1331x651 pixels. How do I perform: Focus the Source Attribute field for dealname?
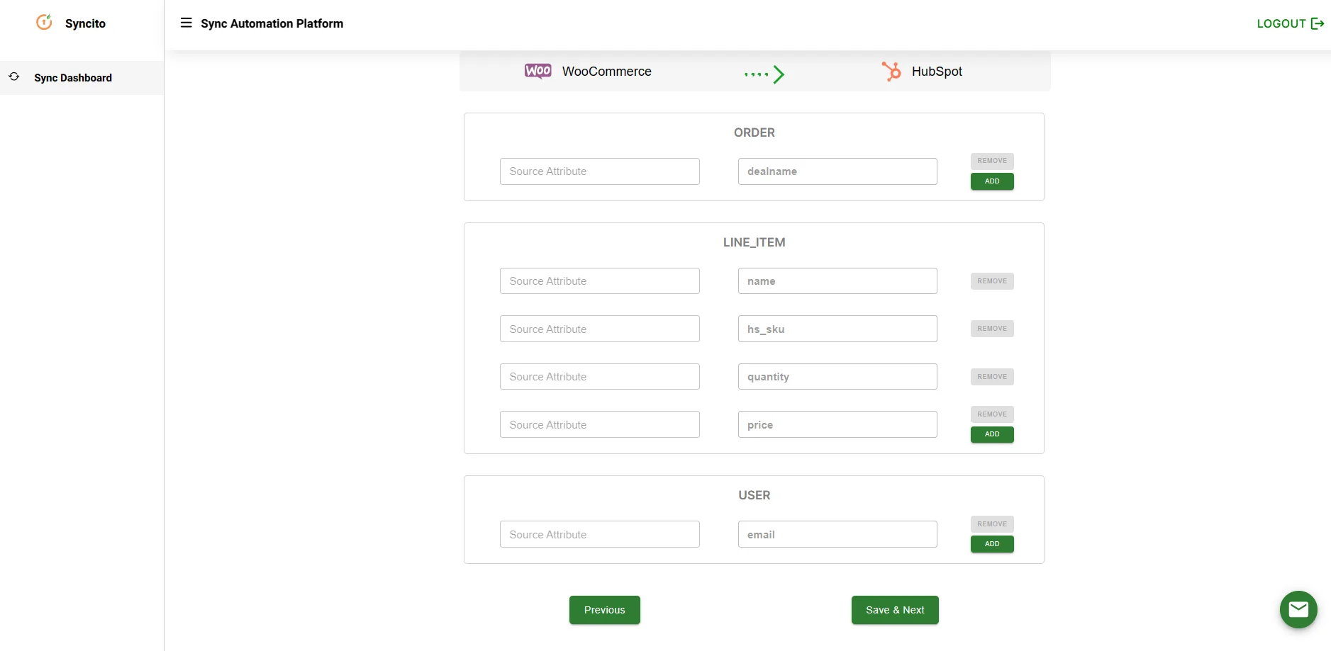599,171
